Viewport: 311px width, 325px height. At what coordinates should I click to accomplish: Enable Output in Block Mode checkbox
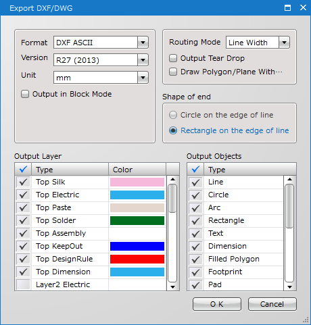click(25, 94)
